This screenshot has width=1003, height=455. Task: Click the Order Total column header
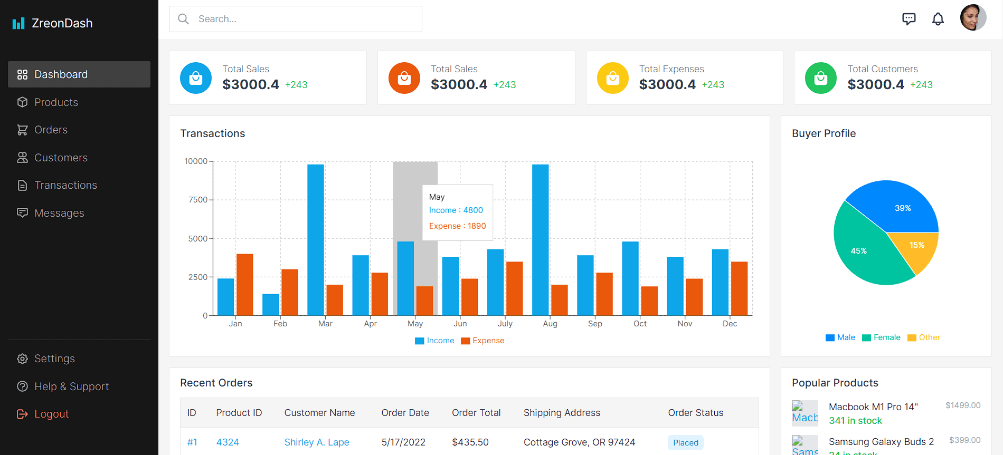(x=476, y=413)
